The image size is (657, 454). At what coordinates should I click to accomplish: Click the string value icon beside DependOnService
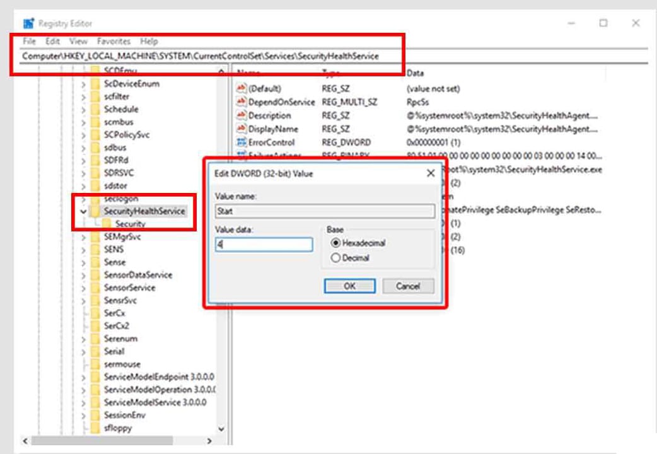pos(241,102)
